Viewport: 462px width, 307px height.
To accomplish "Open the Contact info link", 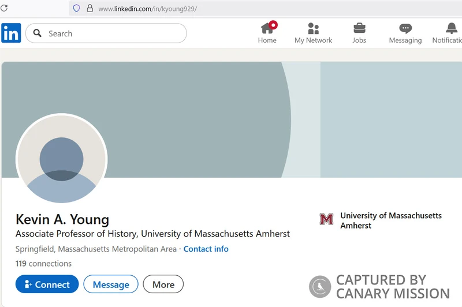I will (206, 249).
